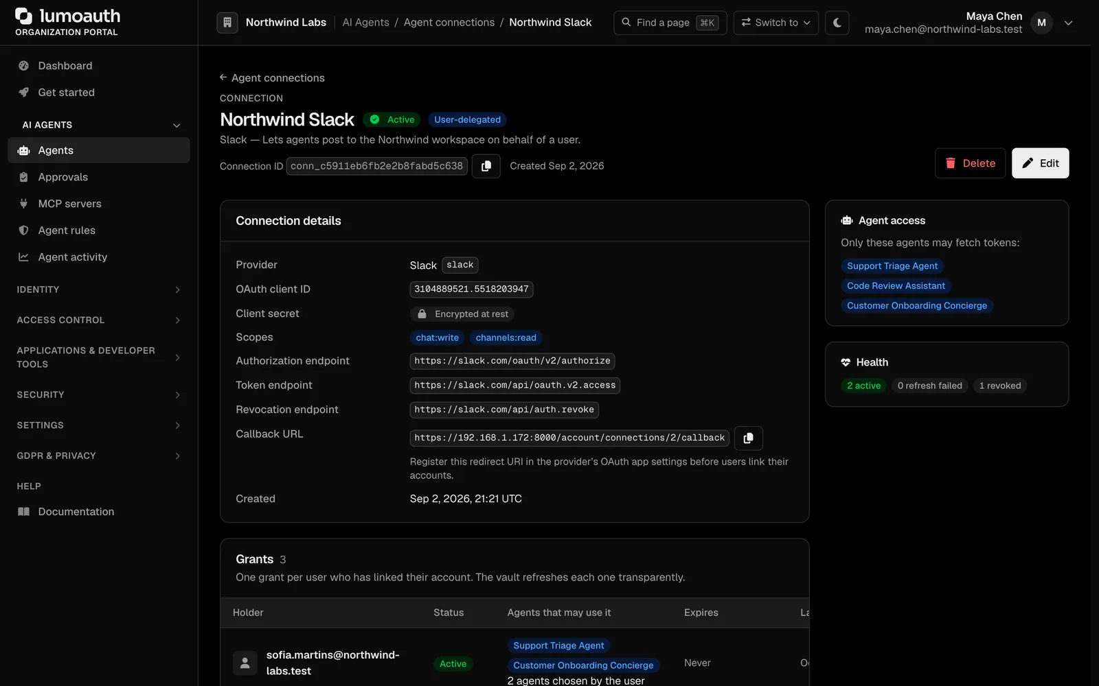Collapse the AI Agents section

pos(99,125)
